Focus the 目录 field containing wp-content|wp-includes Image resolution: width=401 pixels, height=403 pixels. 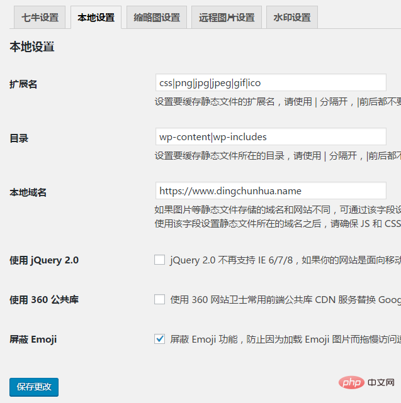click(271, 136)
